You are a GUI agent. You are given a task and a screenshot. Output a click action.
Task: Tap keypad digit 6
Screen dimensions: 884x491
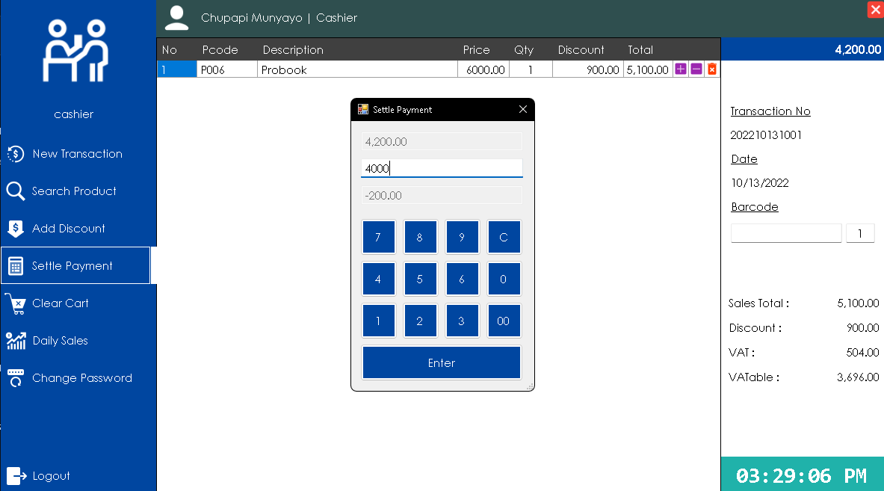click(462, 279)
